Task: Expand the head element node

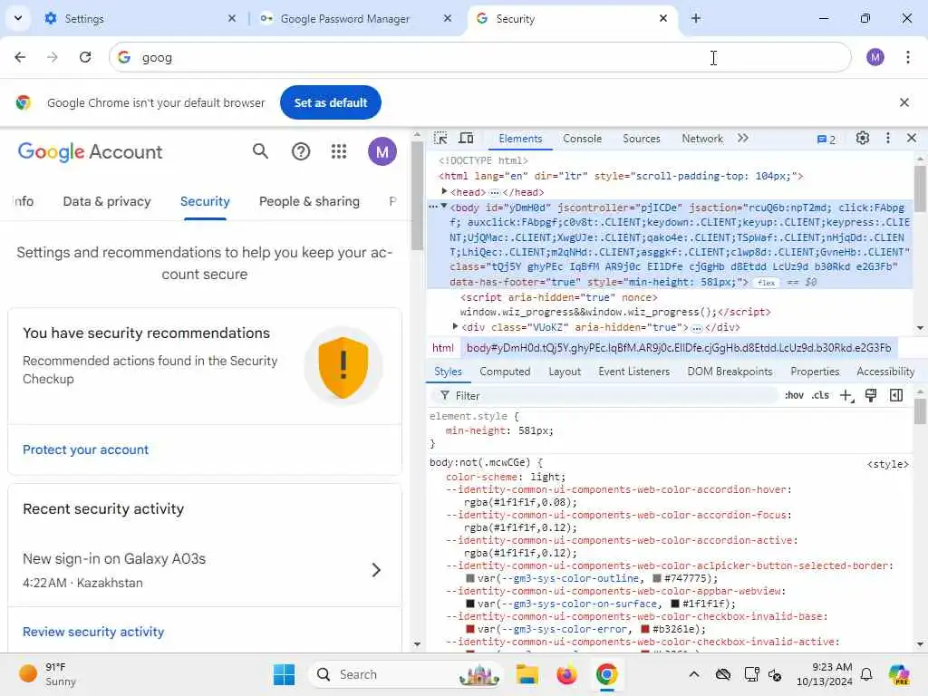Action: tap(444, 191)
